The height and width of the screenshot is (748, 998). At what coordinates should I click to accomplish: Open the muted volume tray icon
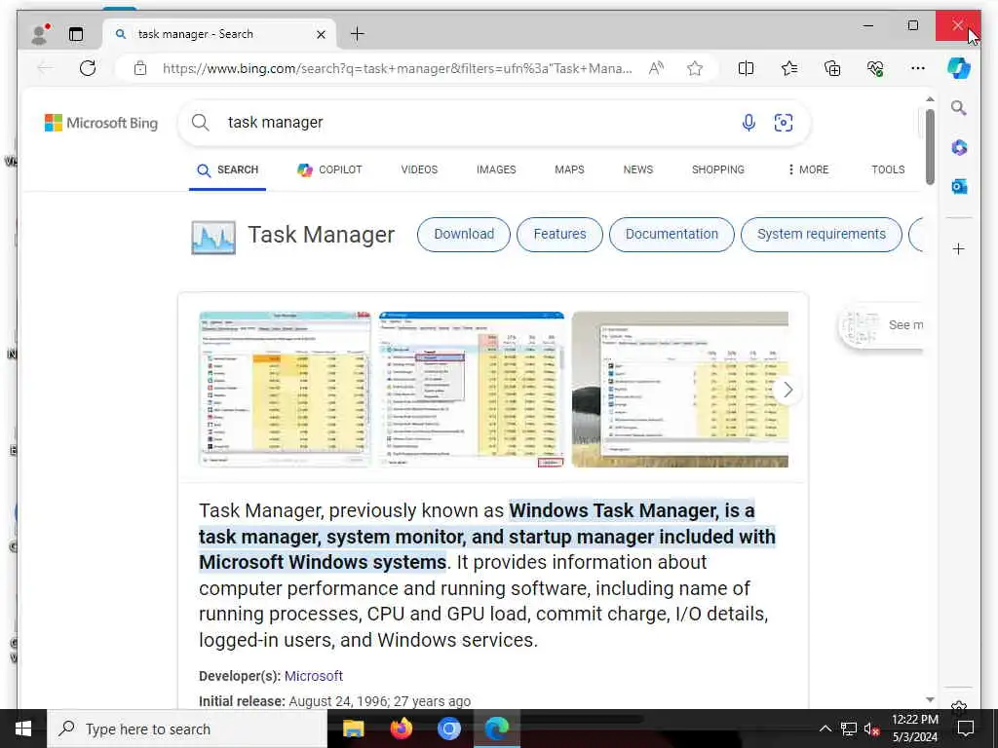tap(871, 729)
